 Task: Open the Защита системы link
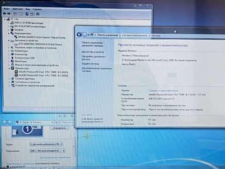coord(90,64)
